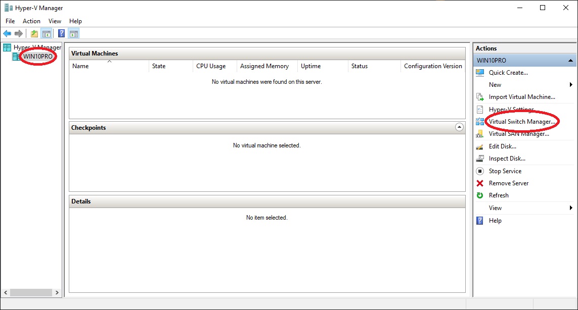Viewport: 578px width, 310px height.
Task: Click the blue Help toolbar icon
Action: 62,34
